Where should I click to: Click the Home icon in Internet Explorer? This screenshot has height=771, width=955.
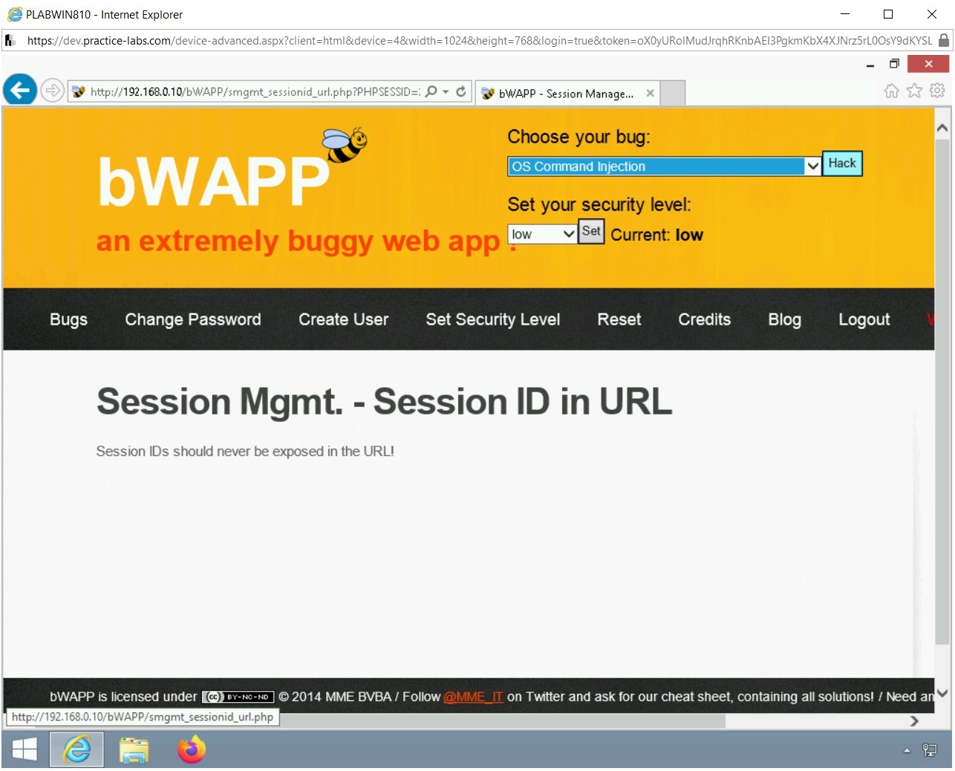(x=890, y=90)
